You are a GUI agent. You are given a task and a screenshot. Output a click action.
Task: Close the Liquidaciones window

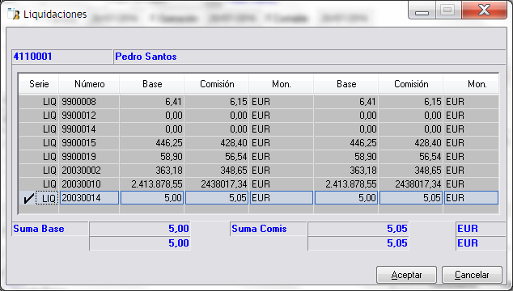click(x=484, y=11)
